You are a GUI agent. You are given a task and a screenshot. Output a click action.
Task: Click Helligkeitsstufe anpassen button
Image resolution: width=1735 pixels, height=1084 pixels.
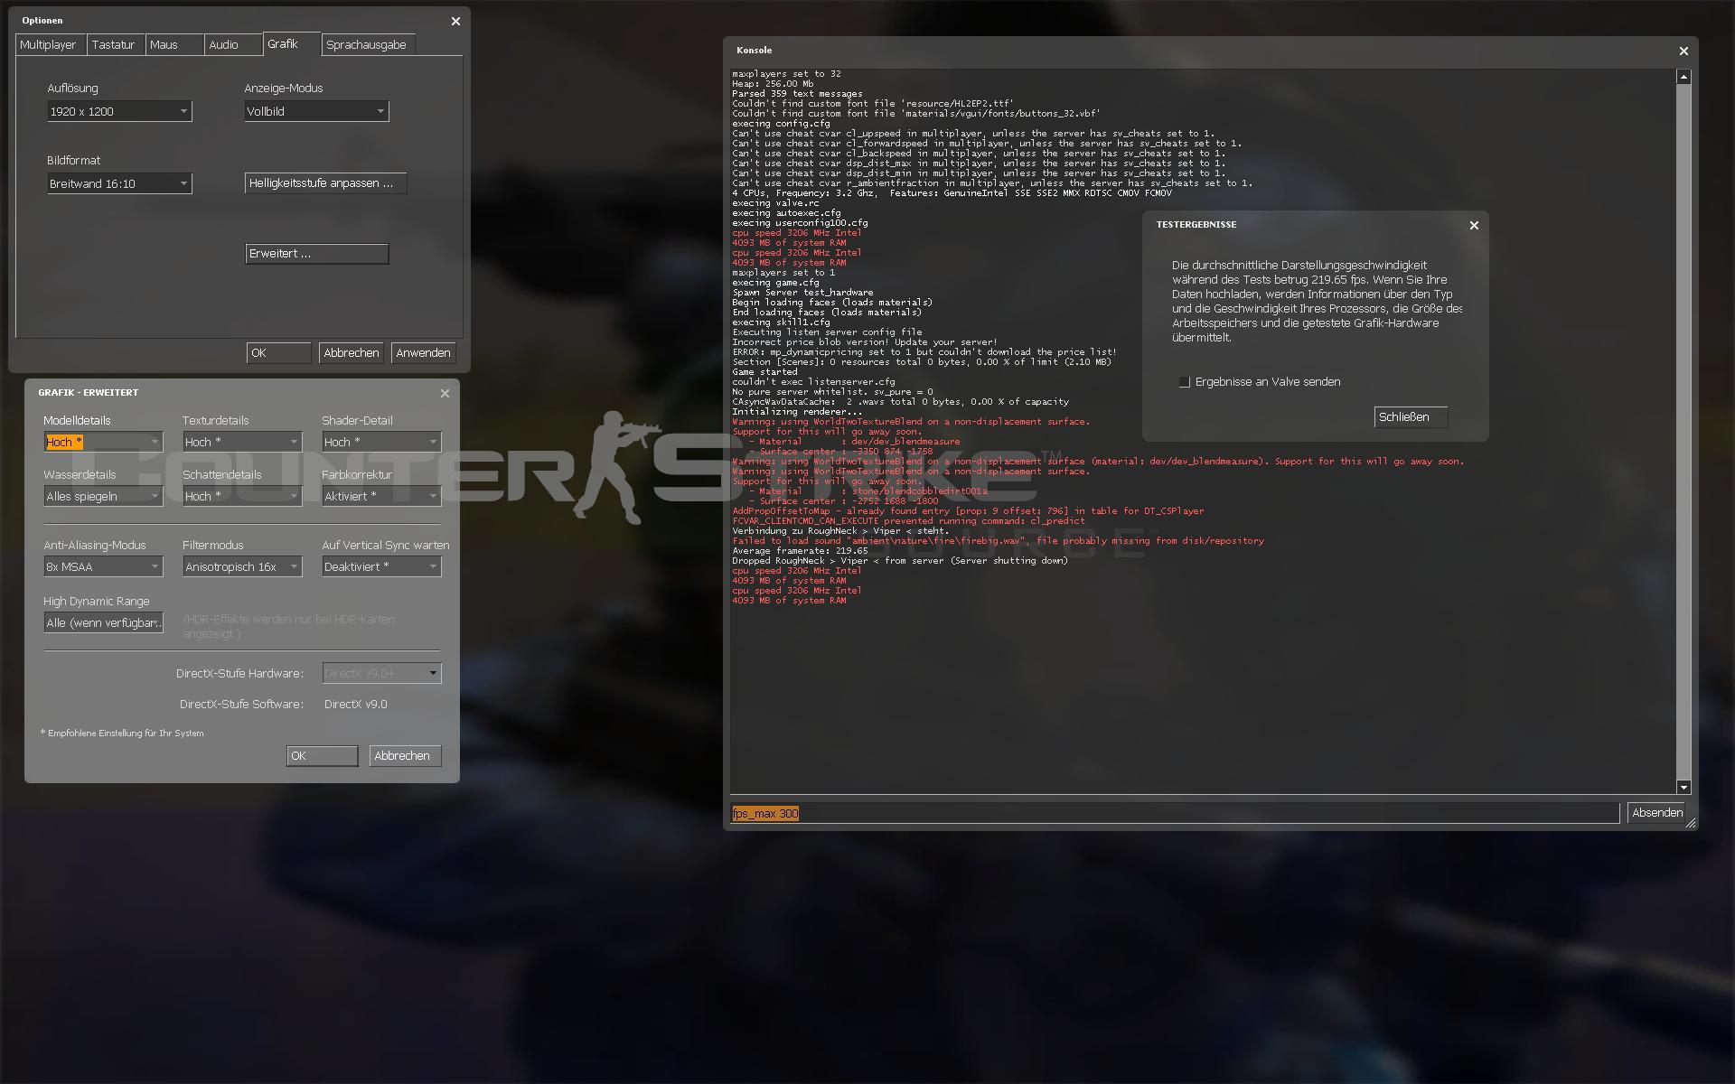325,182
